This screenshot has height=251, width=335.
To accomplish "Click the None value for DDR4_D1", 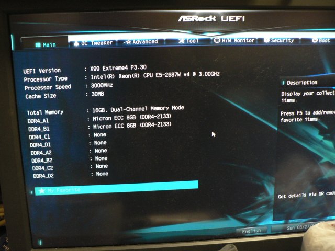I will pyautogui.click(x=100, y=143).
